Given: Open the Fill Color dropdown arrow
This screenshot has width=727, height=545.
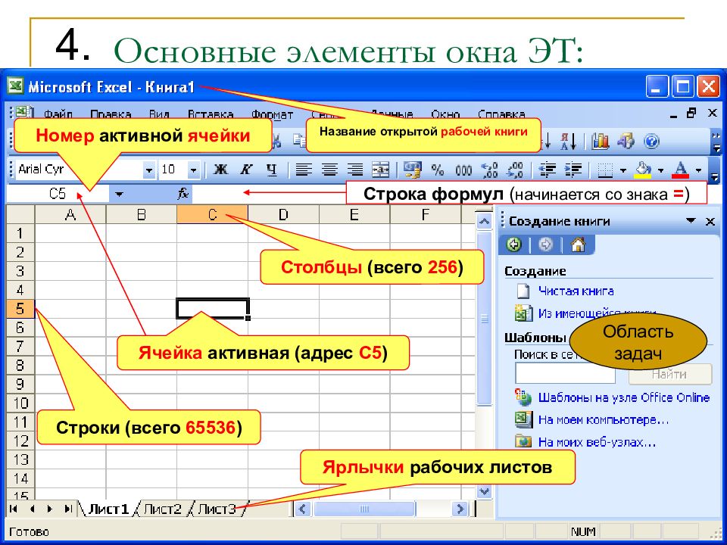Looking at the screenshot, I should 660,170.
